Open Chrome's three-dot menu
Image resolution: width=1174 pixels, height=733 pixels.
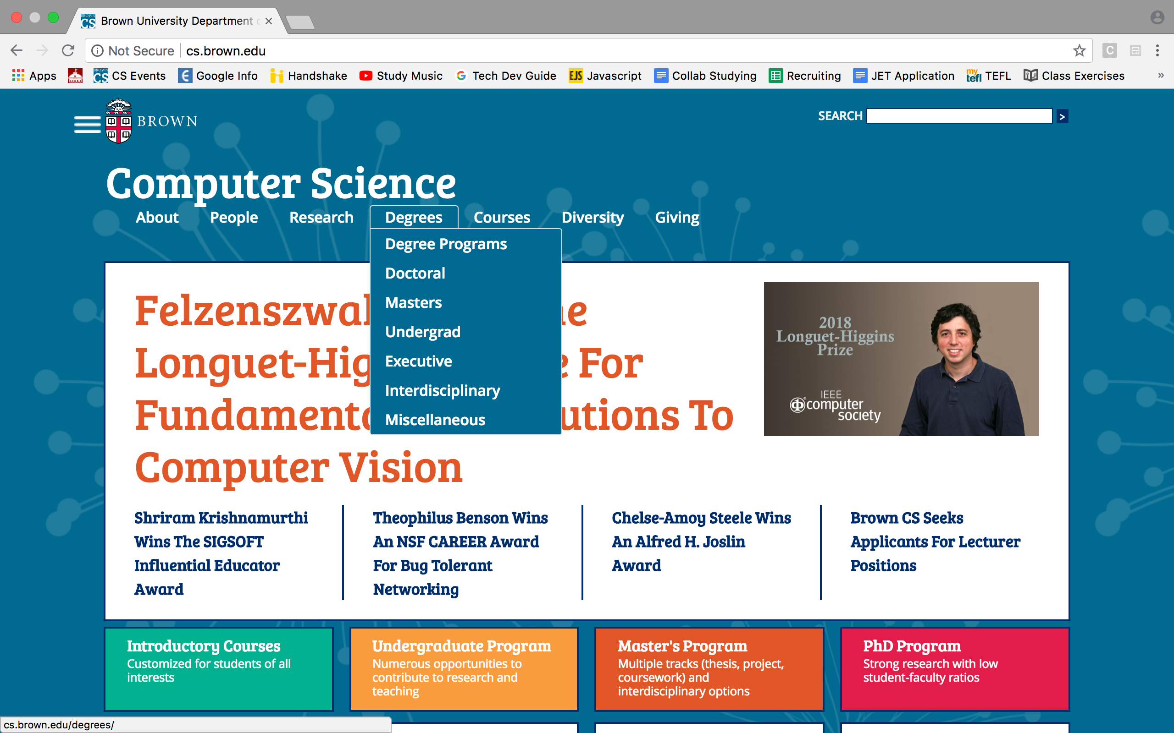1157,50
